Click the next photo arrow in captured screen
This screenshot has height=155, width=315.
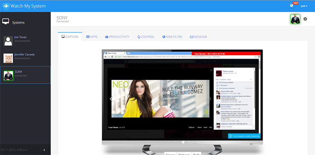(x=210, y=99)
